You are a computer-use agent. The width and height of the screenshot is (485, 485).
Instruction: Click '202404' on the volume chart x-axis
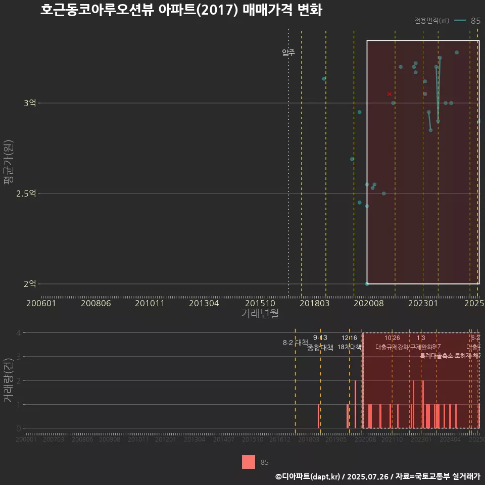450,439
